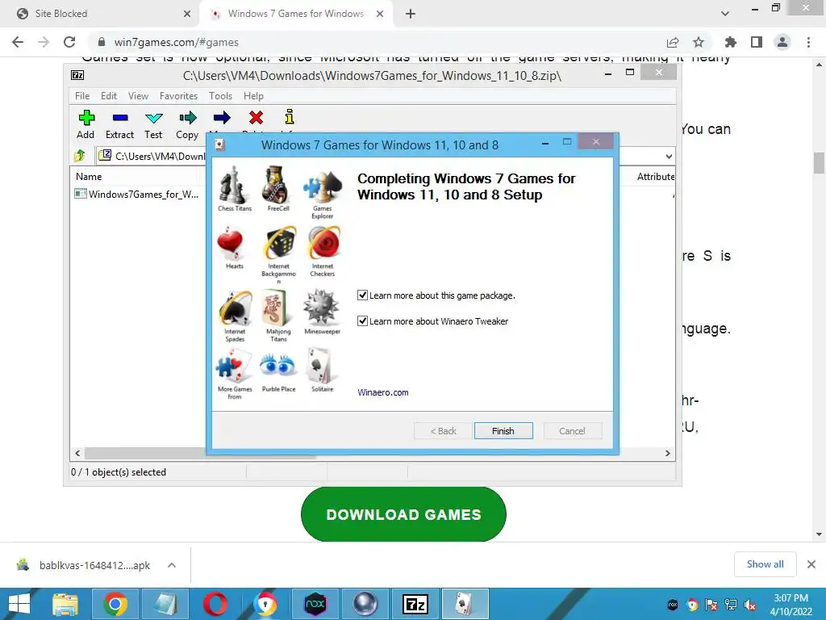Open Chrome tab search dropdown arrow

coord(725,14)
